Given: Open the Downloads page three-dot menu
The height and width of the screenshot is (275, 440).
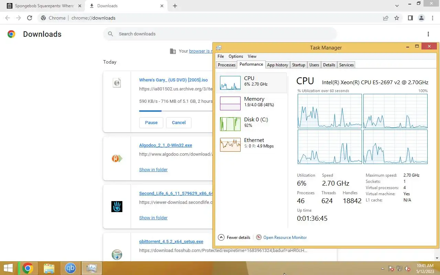Looking at the screenshot, I should click(x=428, y=34).
